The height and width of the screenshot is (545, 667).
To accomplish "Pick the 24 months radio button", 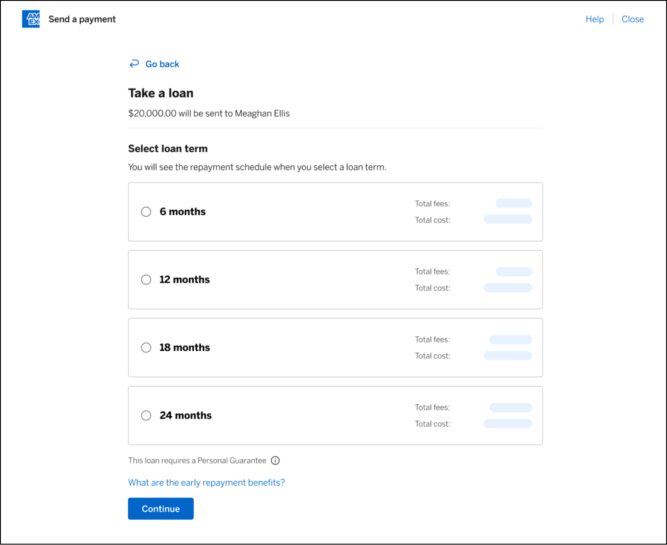I will pyautogui.click(x=146, y=415).
